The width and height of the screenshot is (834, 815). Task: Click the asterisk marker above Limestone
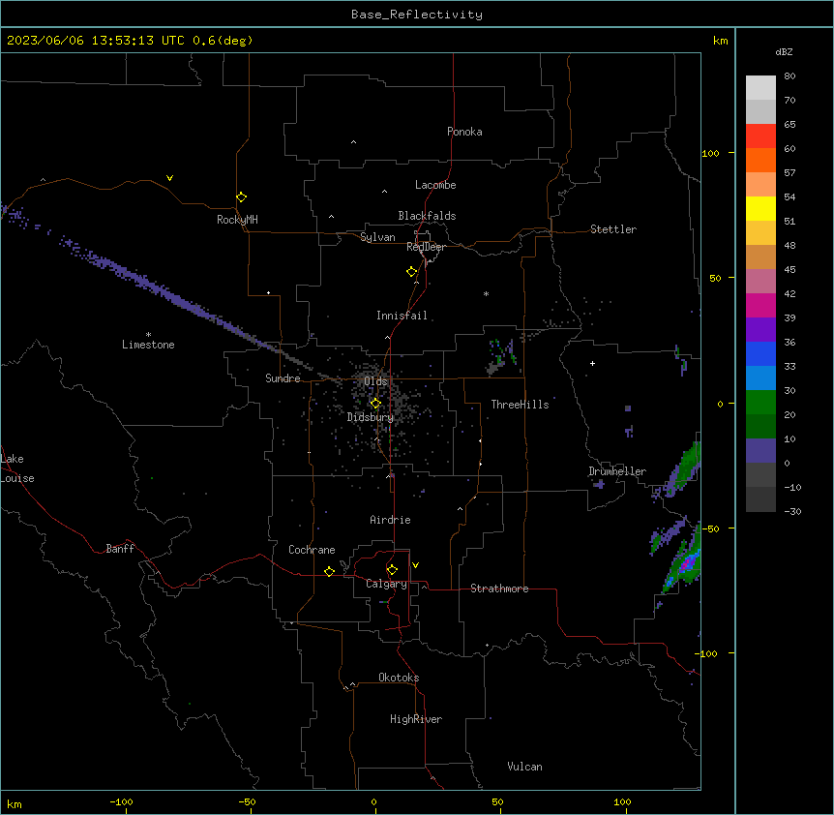click(148, 335)
